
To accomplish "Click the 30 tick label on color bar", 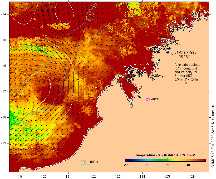I will pyautogui.click(x=188, y=165).
